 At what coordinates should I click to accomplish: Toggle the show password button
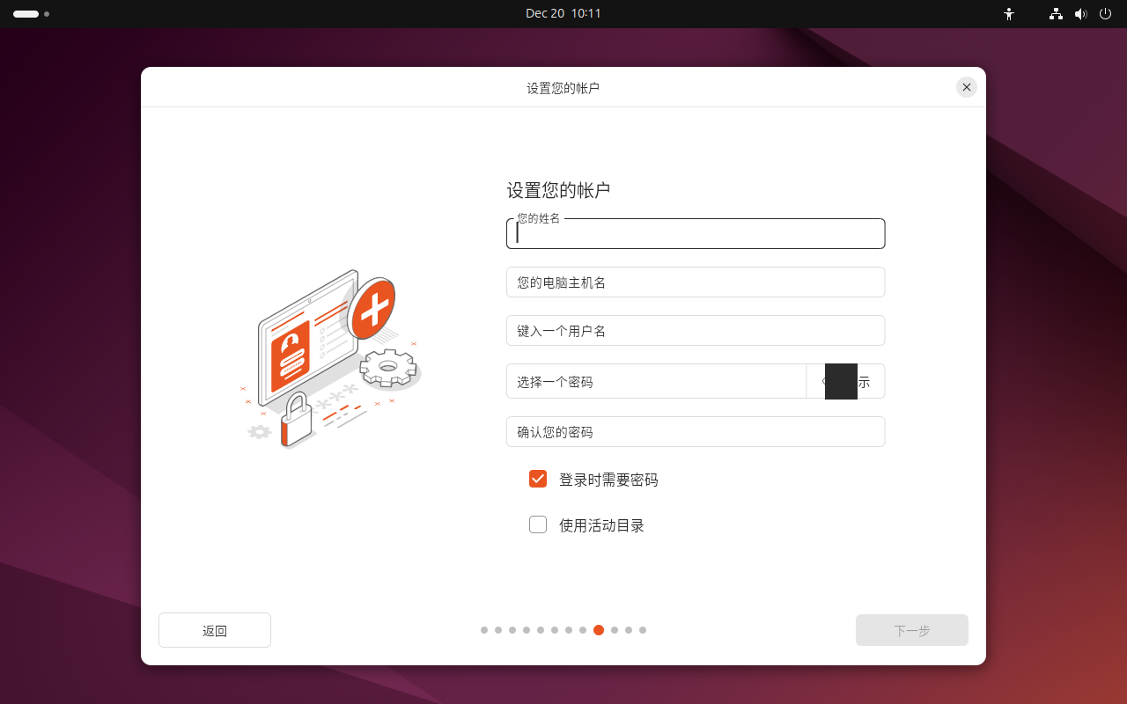click(846, 382)
